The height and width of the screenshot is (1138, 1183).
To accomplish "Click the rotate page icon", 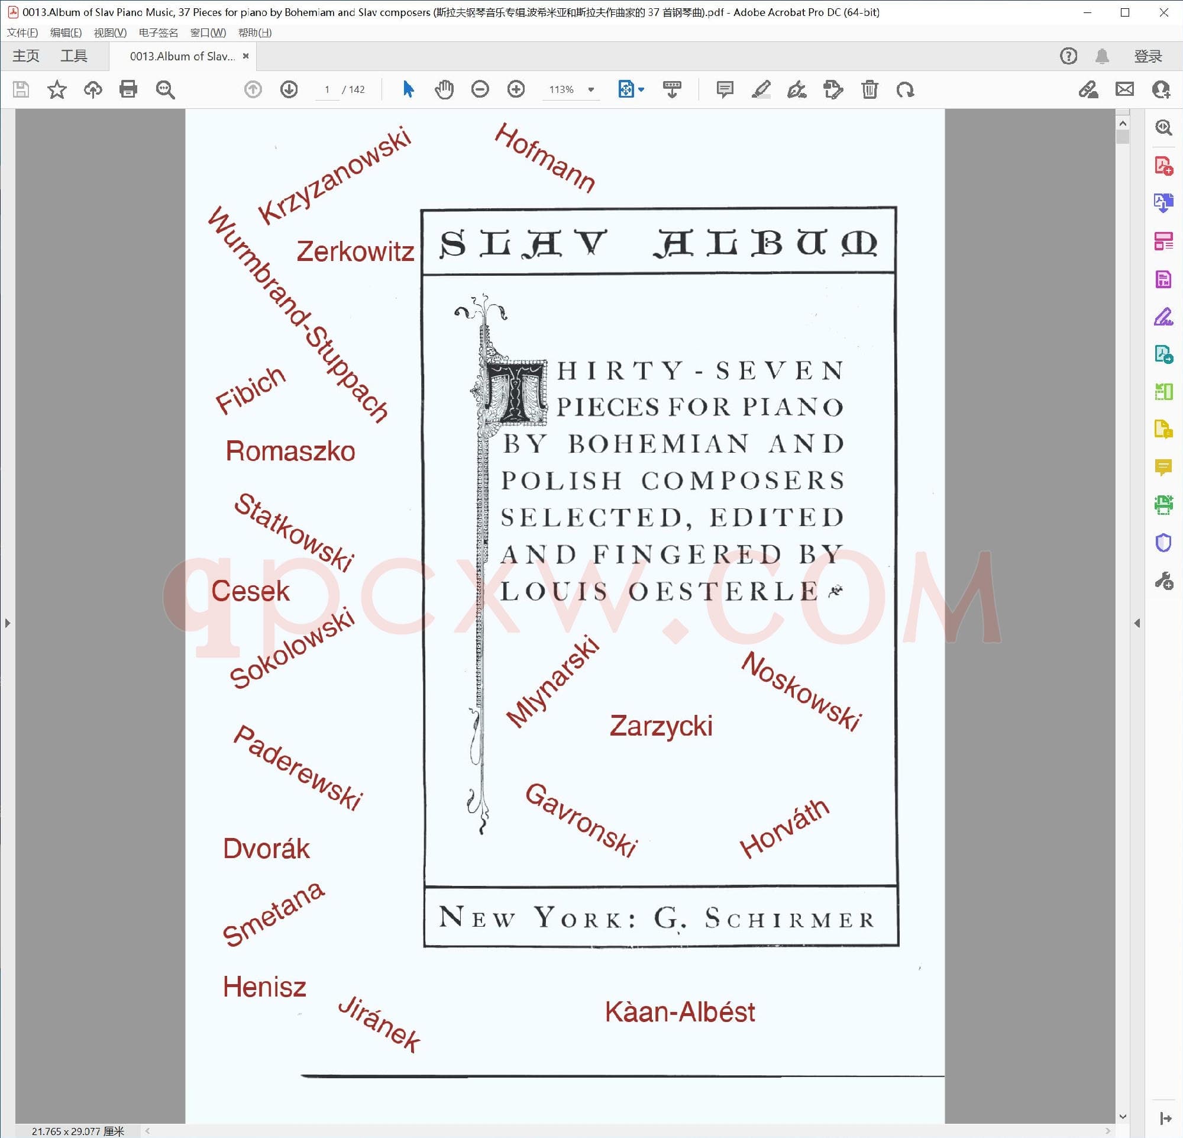I will coord(905,89).
